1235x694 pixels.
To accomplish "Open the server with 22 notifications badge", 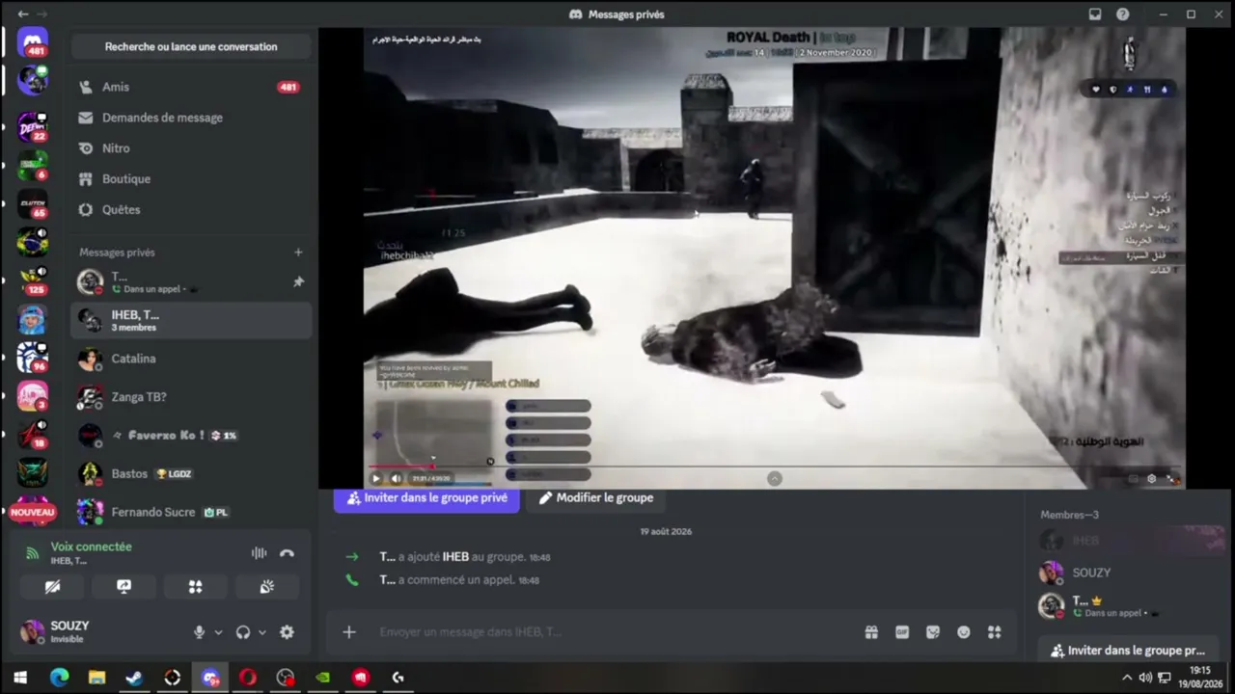I will click(33, 126).
